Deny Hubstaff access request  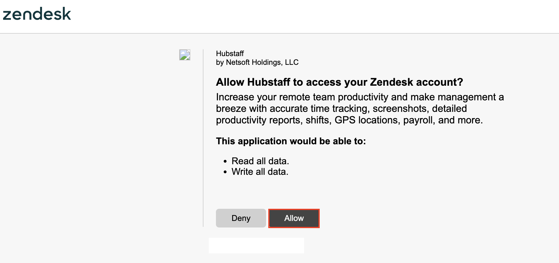pyautogui.click(x=241, y=218)
